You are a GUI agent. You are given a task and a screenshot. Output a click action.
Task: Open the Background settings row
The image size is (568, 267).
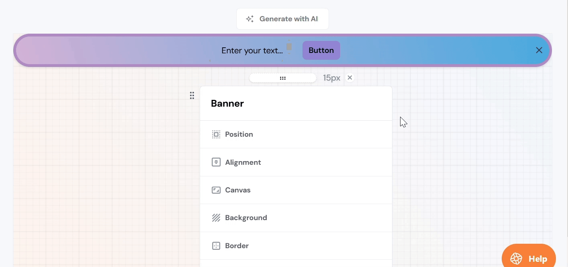296,218
